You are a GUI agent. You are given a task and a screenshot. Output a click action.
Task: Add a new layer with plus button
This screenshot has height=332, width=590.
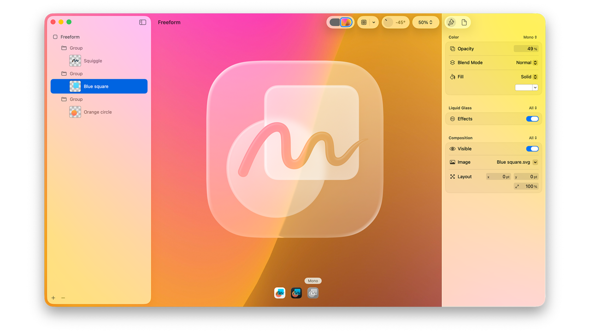(x=53, y=298)
